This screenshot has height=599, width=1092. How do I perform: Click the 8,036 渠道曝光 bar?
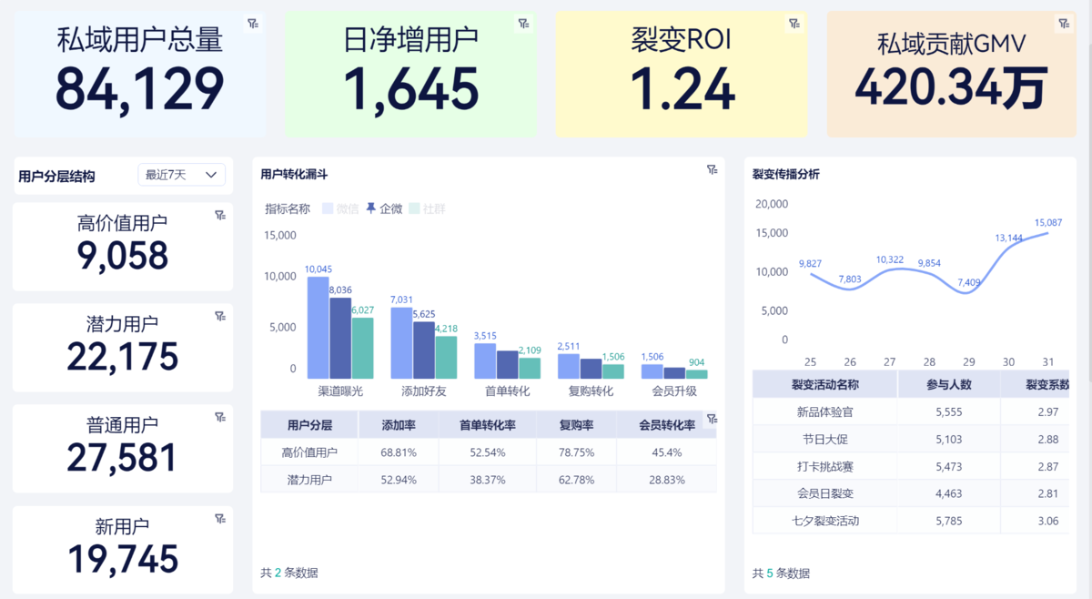pos(340,338)
